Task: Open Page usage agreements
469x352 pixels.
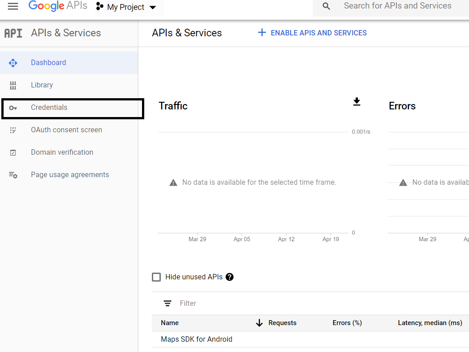Action: (69, 175)
